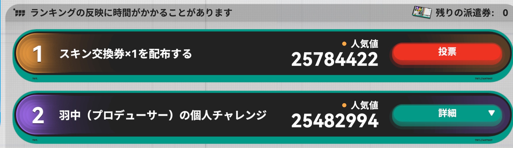Click the popularity value 25784422

click(335, 59)
